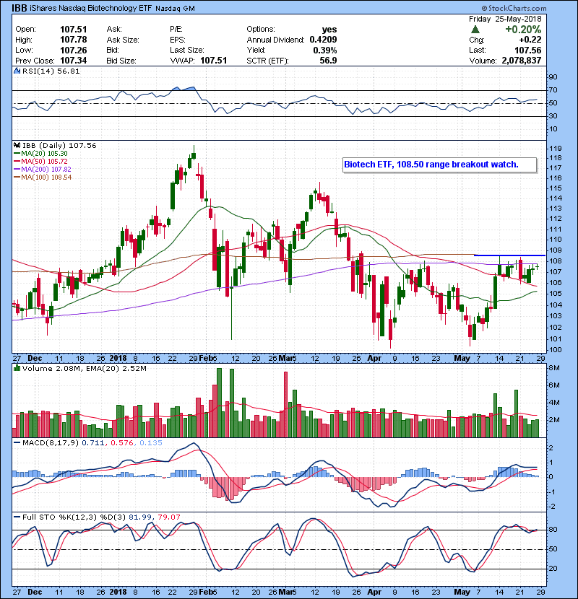Click the blue 108.50 resistance line
This screenshot has height=599, width=578.
click(x=509, y=255)
